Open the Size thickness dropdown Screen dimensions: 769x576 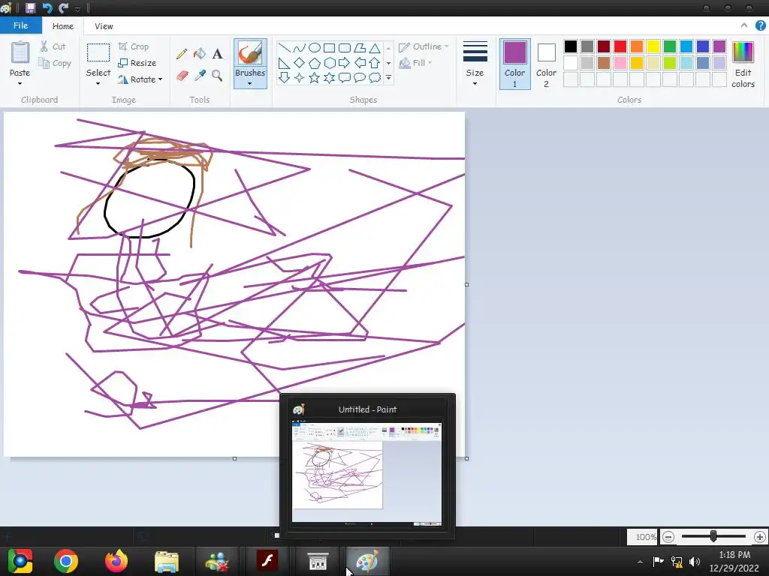475,64
